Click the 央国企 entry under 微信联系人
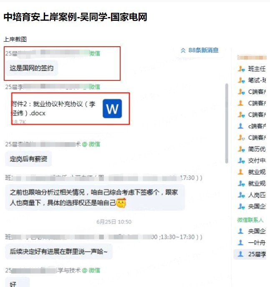The width and height of the screenshot is (270, 287). click(252, 231)
